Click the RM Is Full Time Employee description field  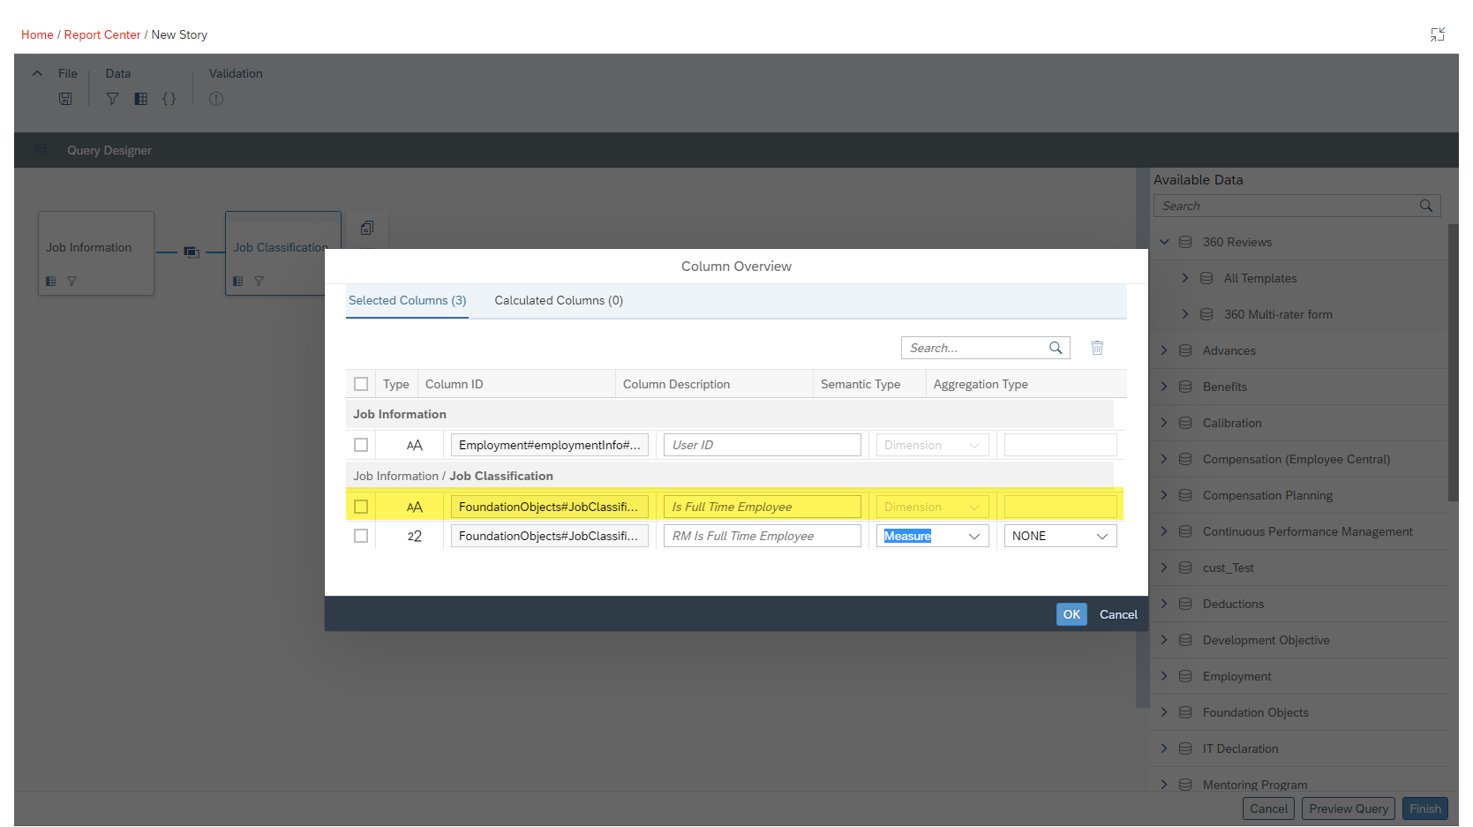point(763,536)
